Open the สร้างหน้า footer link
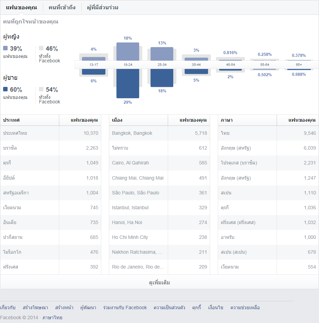 pyautogui.click(x=64, y=307)
